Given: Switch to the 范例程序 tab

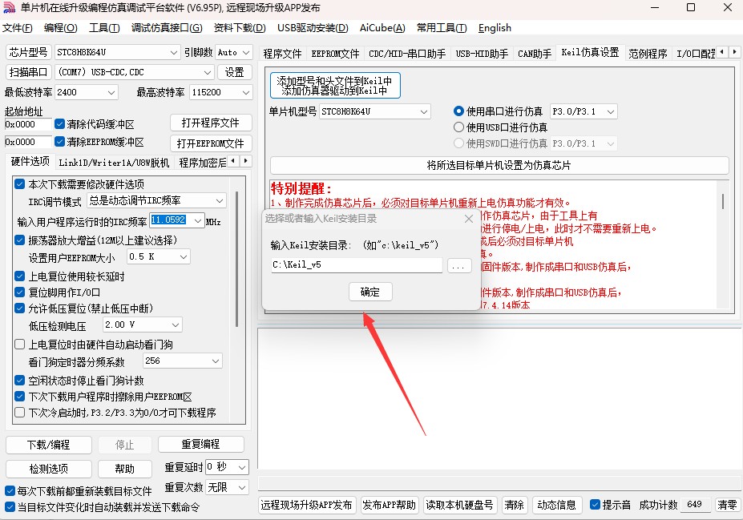Looking at the screenshot, I should pos(648,54).
